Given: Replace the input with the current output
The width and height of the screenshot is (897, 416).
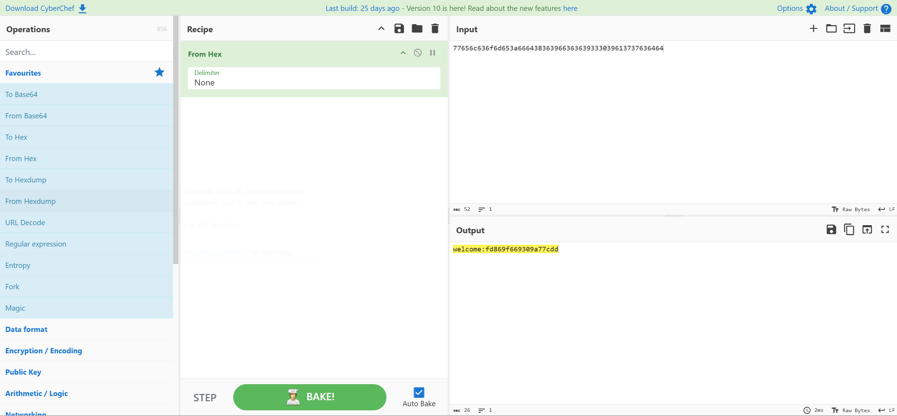Looking at the screenshot, I should point(867,230).
